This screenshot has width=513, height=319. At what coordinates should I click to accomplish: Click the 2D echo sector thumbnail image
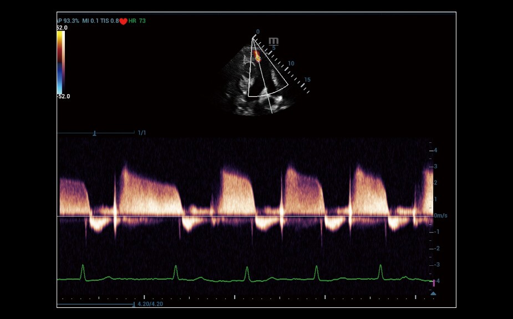(x=258, y=78)
